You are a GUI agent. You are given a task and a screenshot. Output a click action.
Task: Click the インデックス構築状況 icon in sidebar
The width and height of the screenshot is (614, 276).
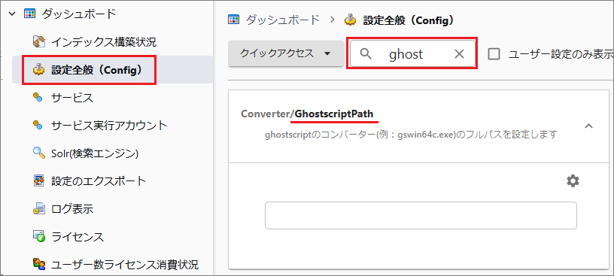click(39, 41)
